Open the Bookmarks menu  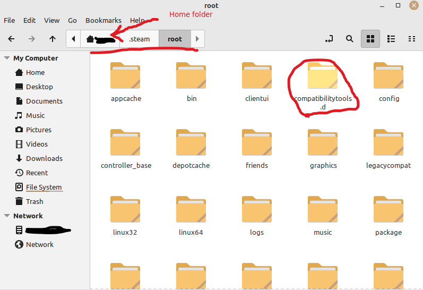tap(103, 21)
